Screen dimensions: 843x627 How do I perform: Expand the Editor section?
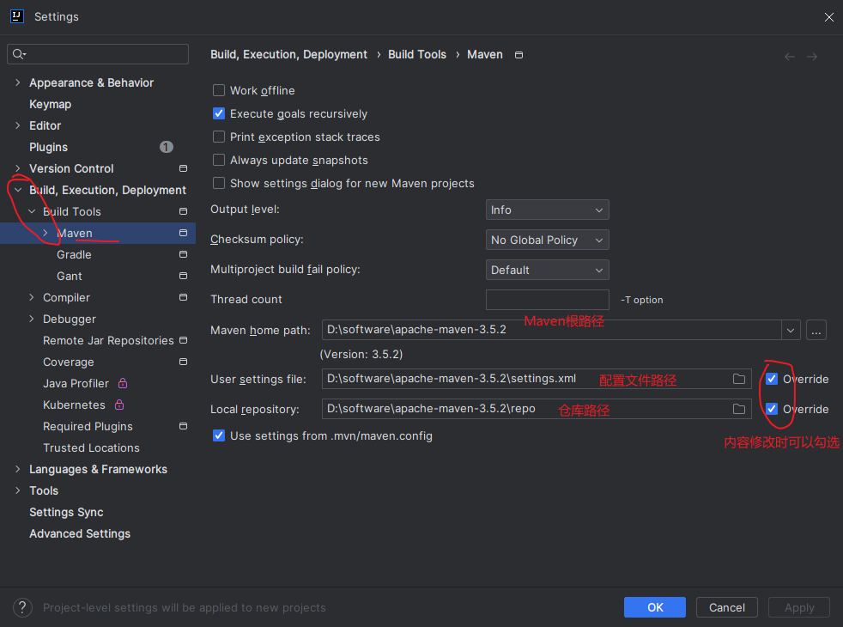18,125
